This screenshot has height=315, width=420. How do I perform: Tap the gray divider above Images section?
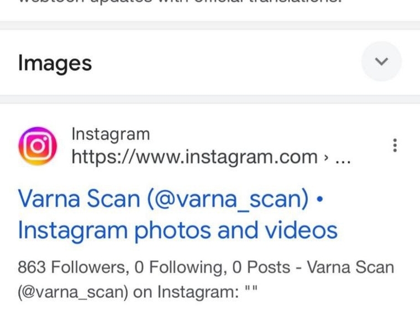click(210, 25)
